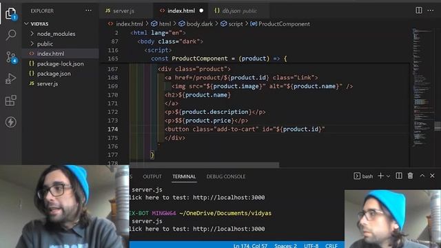Image resolution: width=441 pixels, height=248 pixels.
Task: Switch to the db.json editor tab
Action: point(239,11)
